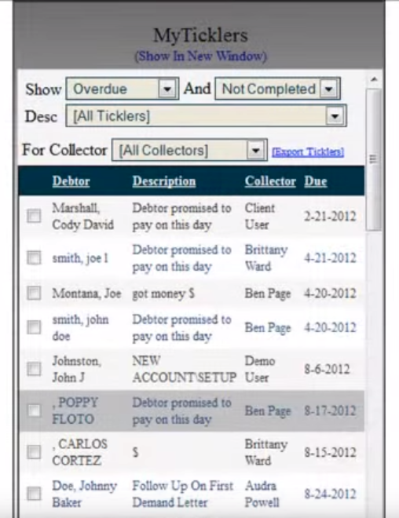Check the Johnston, John J checkbox
The height and width of the screenshot is (518, 399).
pyautogui.click(x=34, y=369)
